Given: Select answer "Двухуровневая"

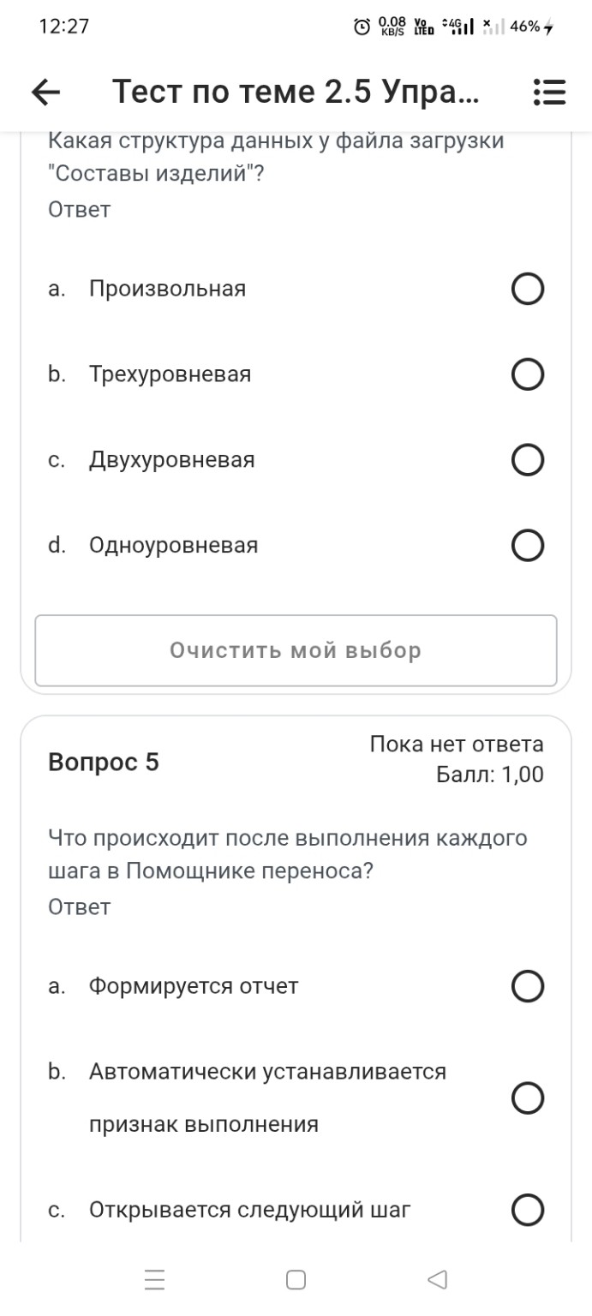Looking at the screenshot, I should (x=527, y=459).
